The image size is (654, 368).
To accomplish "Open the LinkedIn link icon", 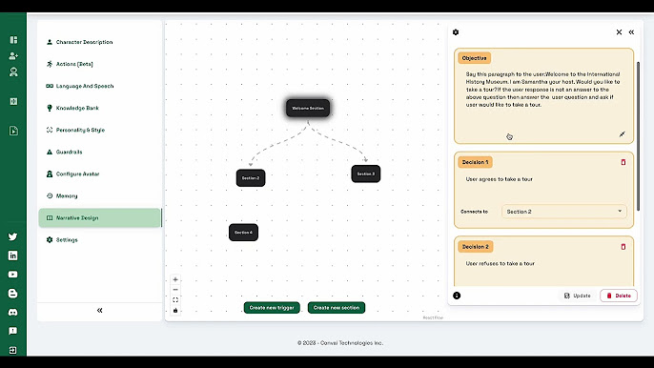I will point(13,256).
